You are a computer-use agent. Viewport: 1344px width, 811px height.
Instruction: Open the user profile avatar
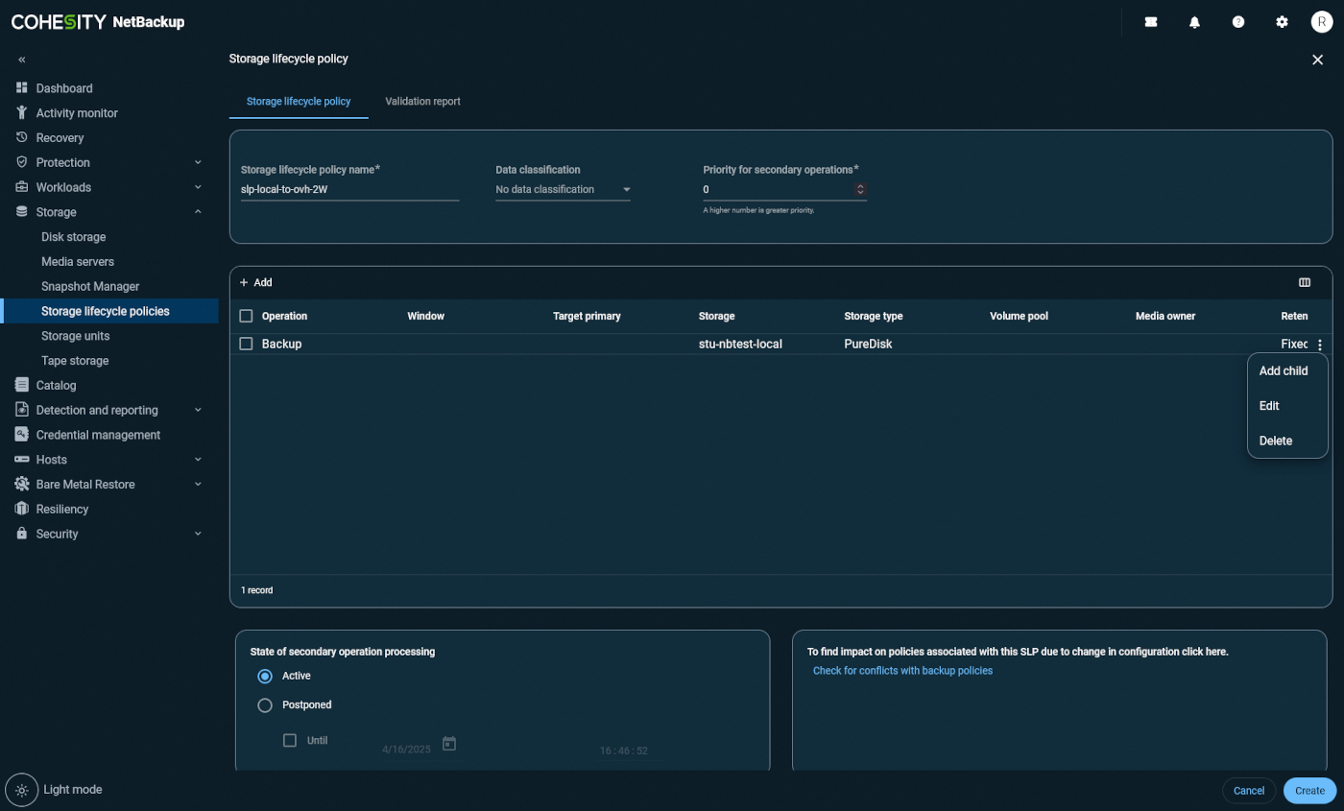point(1322,22)
